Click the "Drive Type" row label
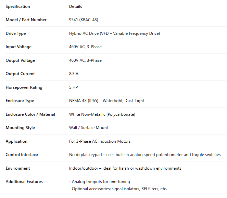227x198 pixels. [16, 33]
